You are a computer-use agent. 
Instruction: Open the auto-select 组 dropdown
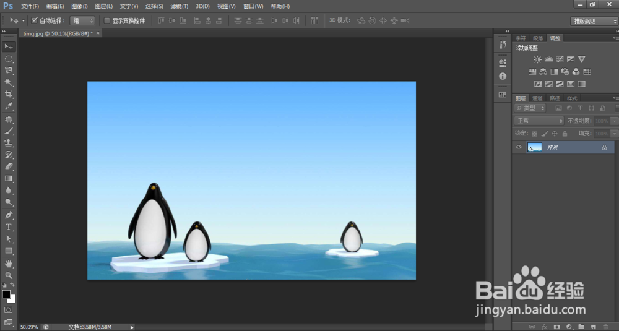tap(82, 20)
